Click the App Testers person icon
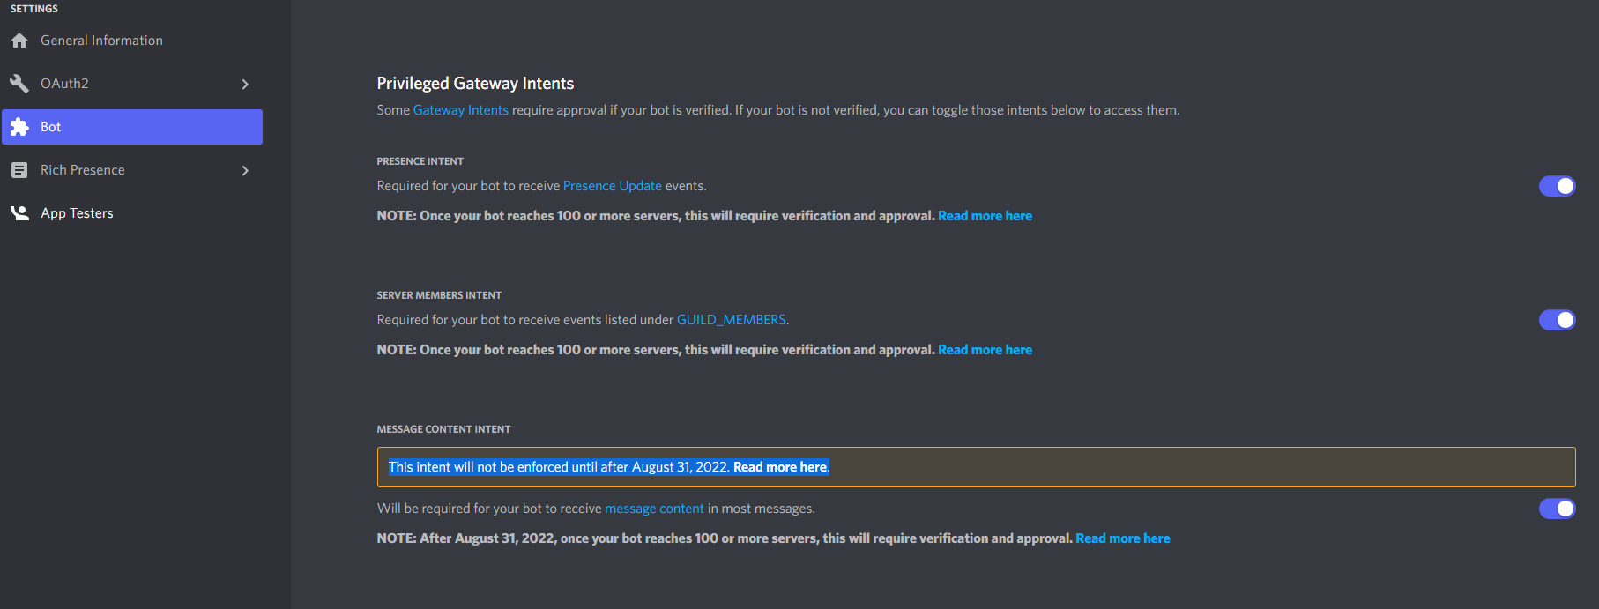 pos(19,213)
